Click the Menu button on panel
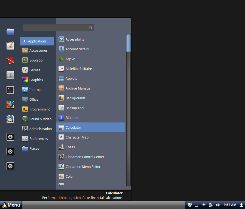Viewport: 245px width, 209px height. (x=11, y=205)
